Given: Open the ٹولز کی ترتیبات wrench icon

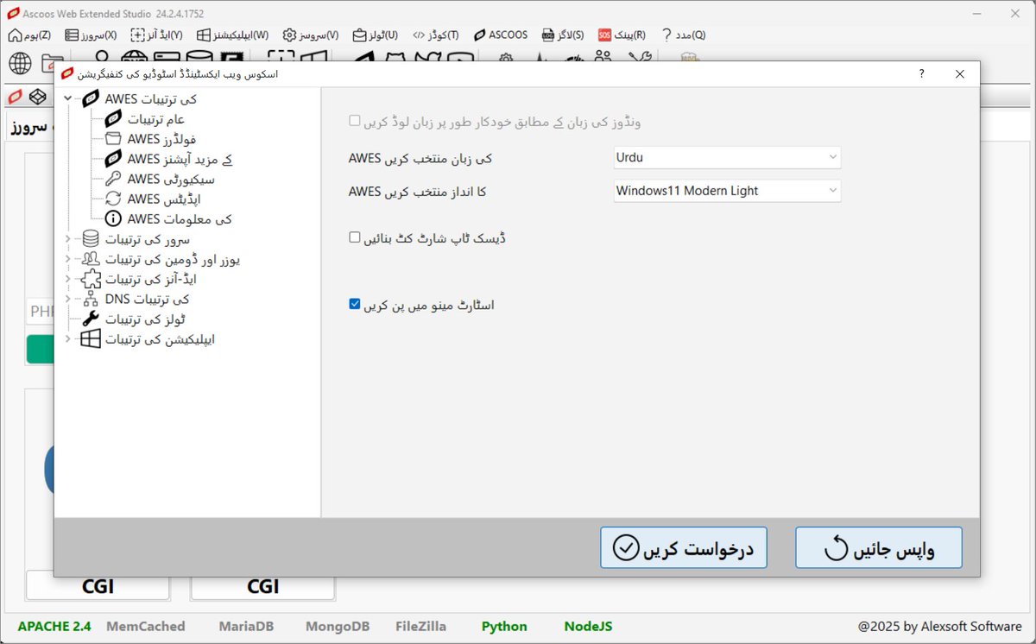Looking at the screenshot, I should point(91,319).
